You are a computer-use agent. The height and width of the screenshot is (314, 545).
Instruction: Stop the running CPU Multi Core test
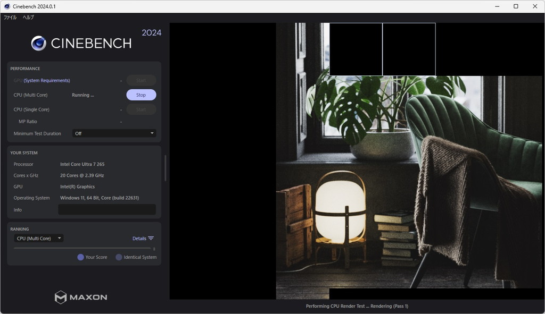[141, 95]
